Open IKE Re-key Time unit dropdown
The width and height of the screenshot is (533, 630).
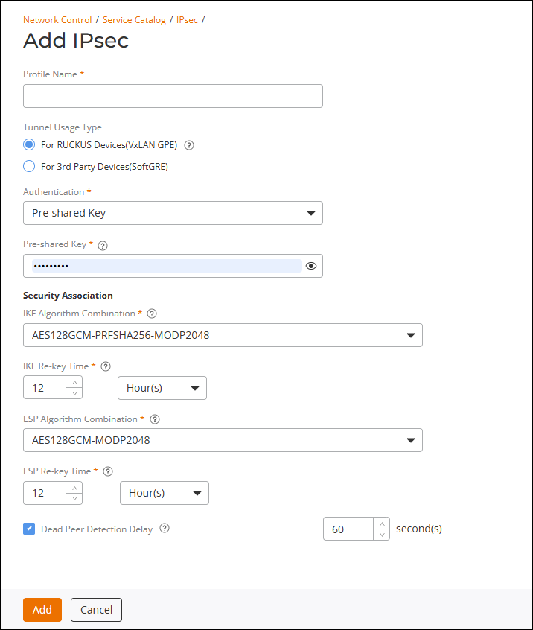pos(162,388)
